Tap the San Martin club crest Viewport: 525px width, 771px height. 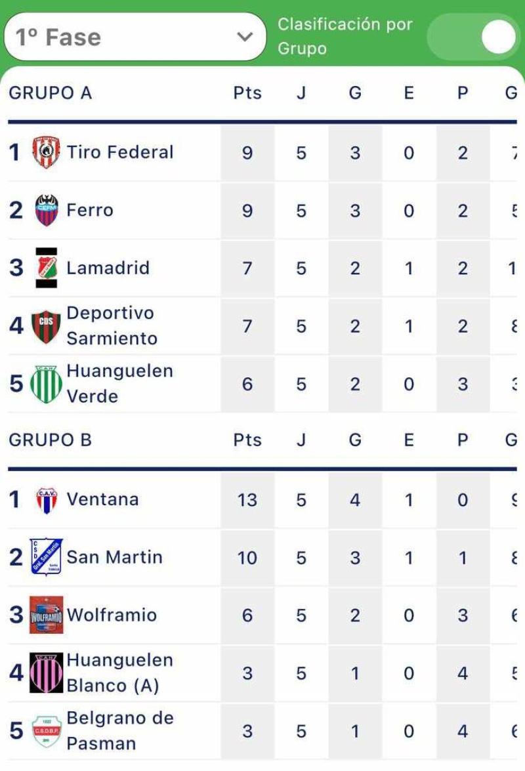coord(46,557)
